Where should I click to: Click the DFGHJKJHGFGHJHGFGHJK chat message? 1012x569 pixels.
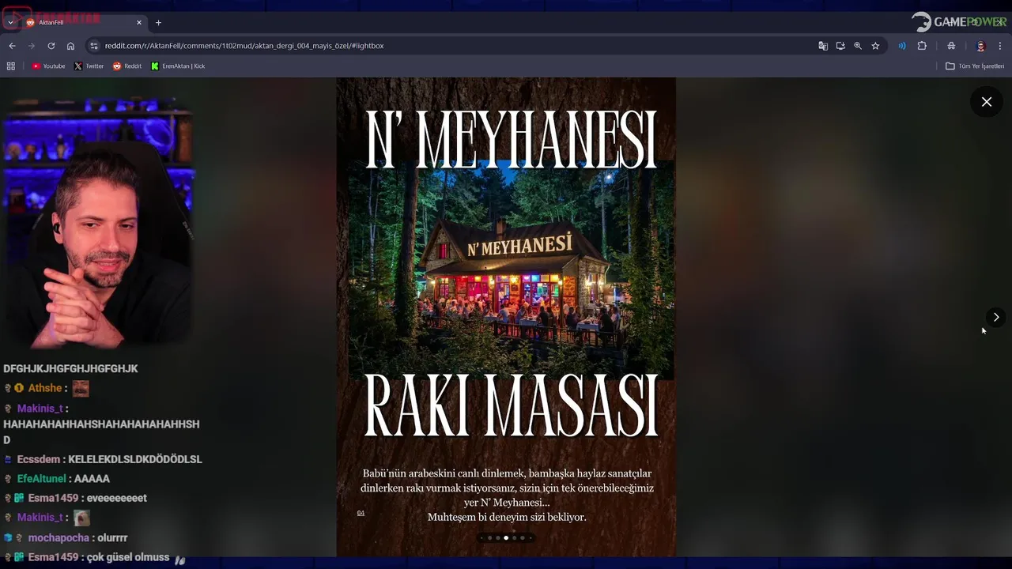(70, 369)
